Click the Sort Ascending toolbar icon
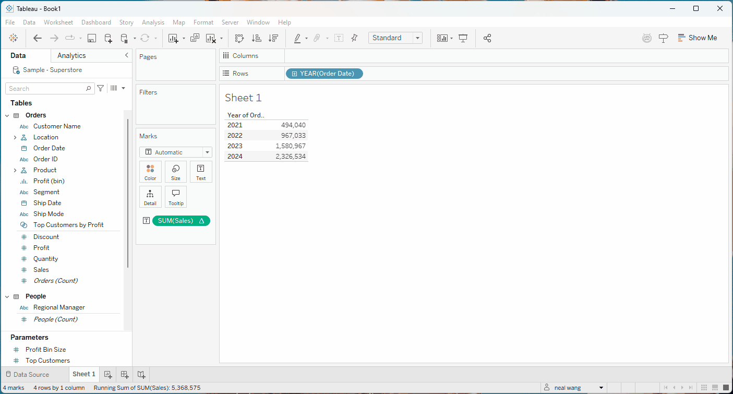 click(256, 38)
